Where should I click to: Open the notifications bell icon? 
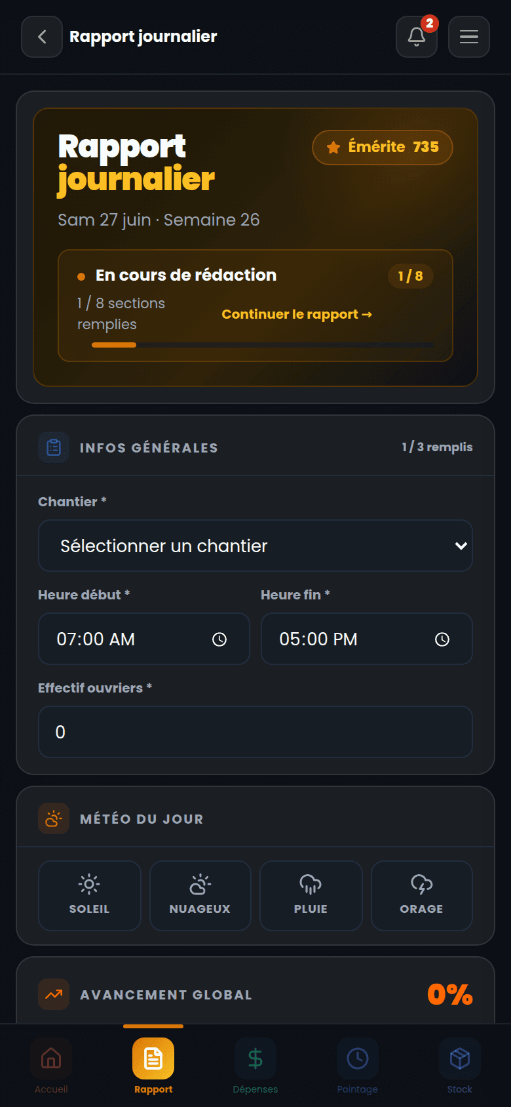(417, 37)
